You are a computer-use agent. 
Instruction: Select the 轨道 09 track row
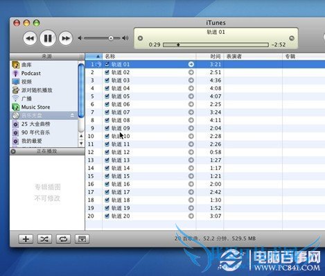(x=205, y=128)
